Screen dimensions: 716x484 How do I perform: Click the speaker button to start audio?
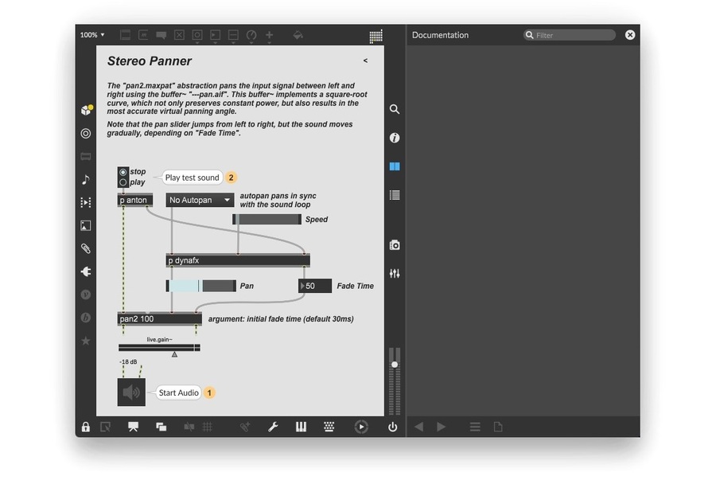tap(131, 392)
